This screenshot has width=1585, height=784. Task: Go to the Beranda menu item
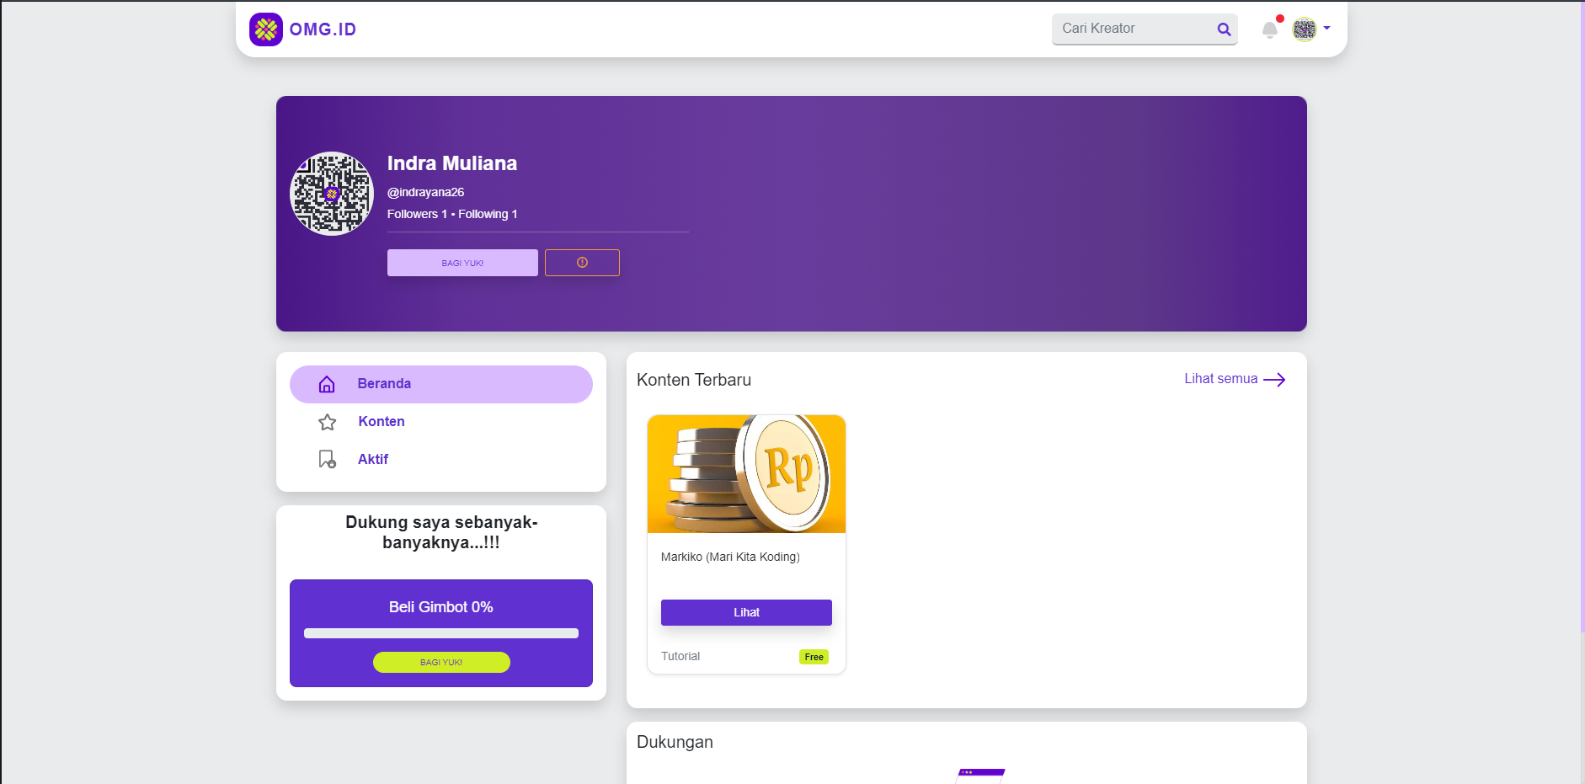click(384, 384)
